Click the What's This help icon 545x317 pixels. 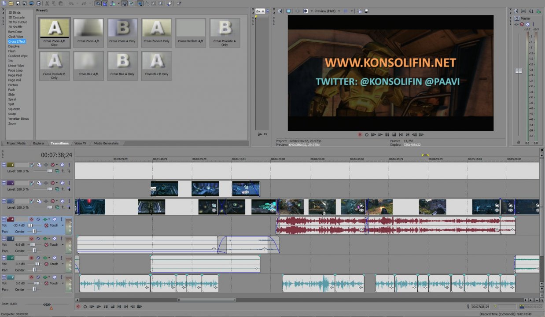click(x=178, y=4)
